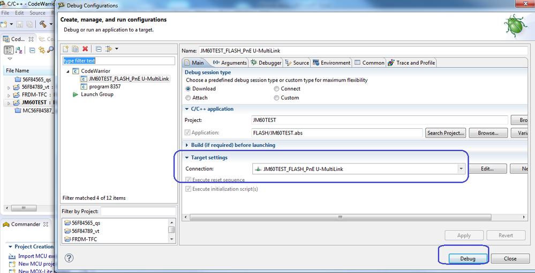Expand Build (if required) before launching
535x273 pixels.
187,145
